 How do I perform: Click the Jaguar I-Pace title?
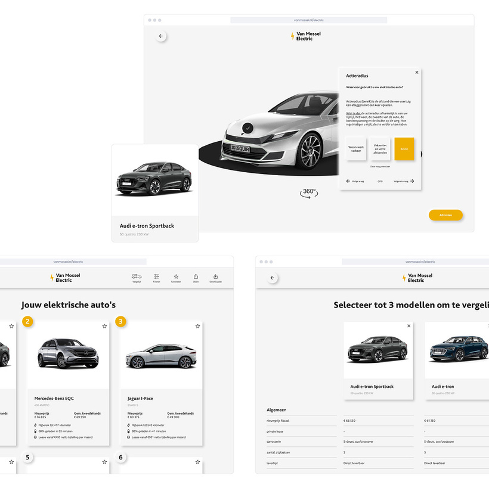click(x=140, y=398)
